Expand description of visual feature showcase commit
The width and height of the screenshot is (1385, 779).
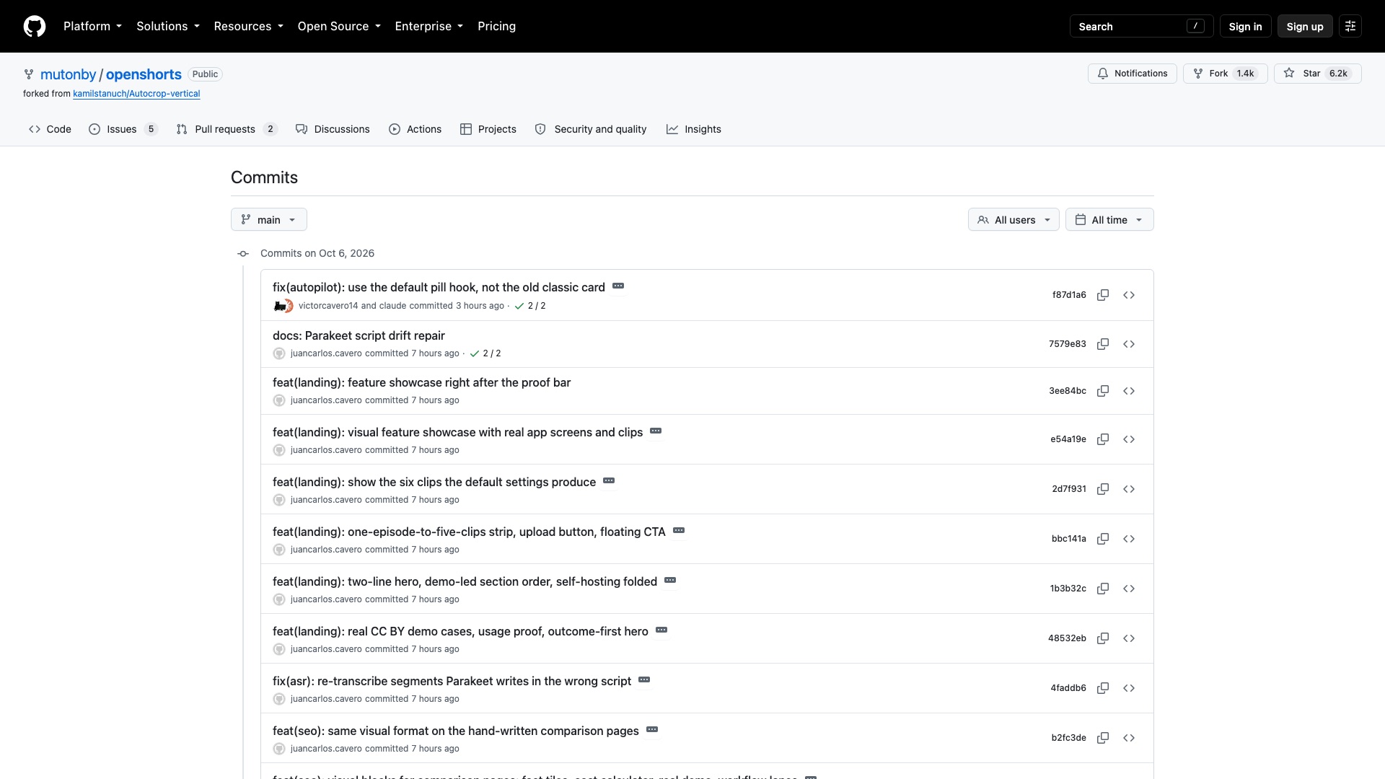coord(656,431)
